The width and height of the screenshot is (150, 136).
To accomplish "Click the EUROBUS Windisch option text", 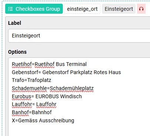I will coord(59,96).
